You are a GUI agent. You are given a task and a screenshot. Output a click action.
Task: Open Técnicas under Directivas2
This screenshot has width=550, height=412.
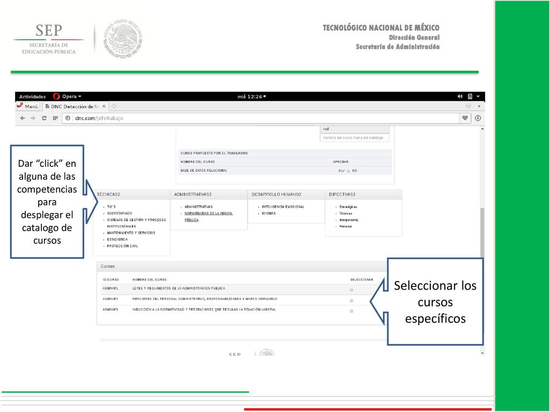[346, 214]
